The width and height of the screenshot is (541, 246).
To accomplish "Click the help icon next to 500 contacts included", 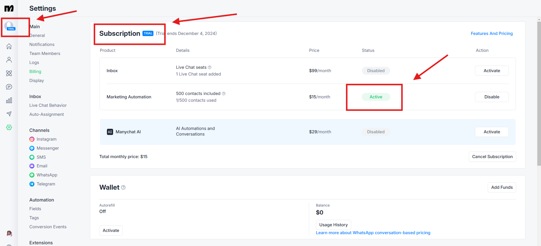I will [224, 94].
